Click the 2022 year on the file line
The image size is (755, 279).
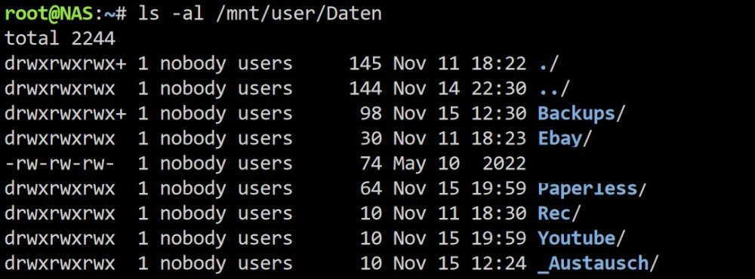point(504,164)
